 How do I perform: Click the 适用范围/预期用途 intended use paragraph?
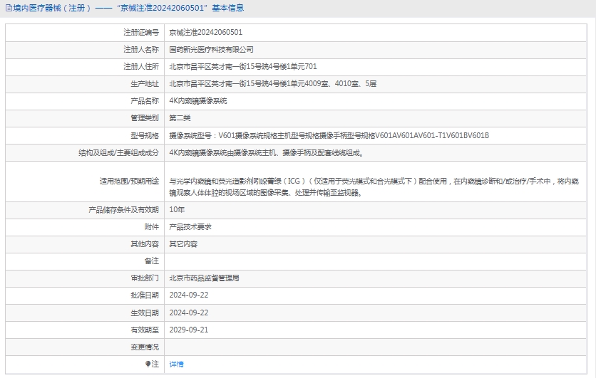pos(375,187)
